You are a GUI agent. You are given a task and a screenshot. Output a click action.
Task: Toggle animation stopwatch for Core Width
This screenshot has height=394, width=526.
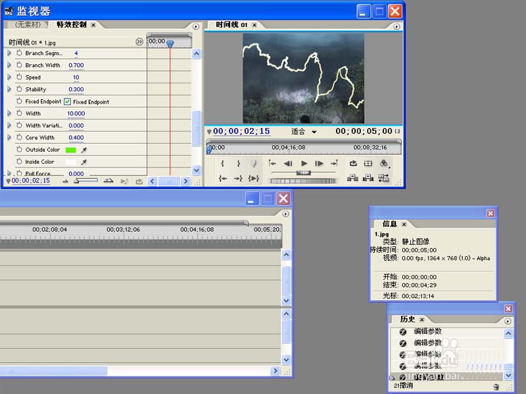tap(19, 137)
